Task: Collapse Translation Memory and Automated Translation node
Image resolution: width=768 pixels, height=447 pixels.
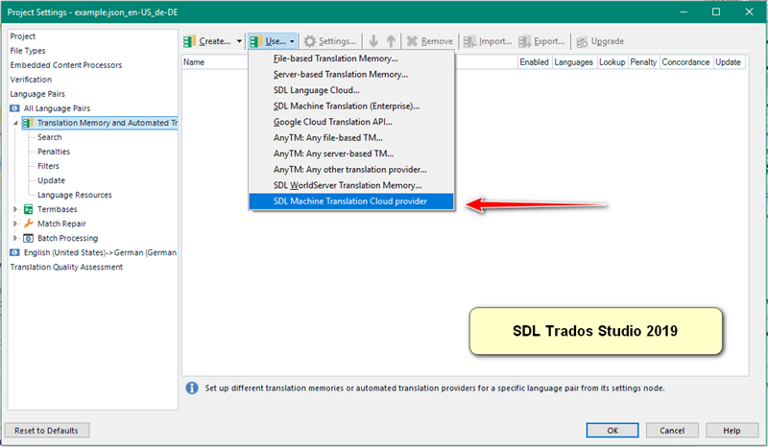Action: coord(15,123)
